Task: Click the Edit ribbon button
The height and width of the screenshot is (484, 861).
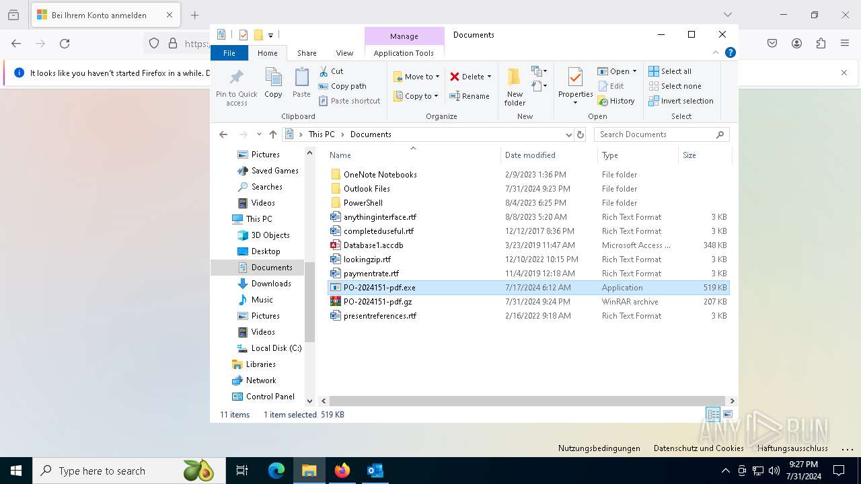Action: tap(610, 86)
